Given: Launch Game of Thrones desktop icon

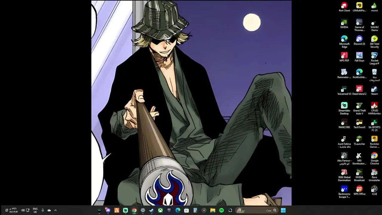Looking at the screenshot, I should click(x=359, y=25).
